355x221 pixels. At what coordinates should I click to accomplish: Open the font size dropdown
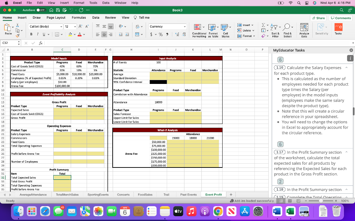[75, 27]
